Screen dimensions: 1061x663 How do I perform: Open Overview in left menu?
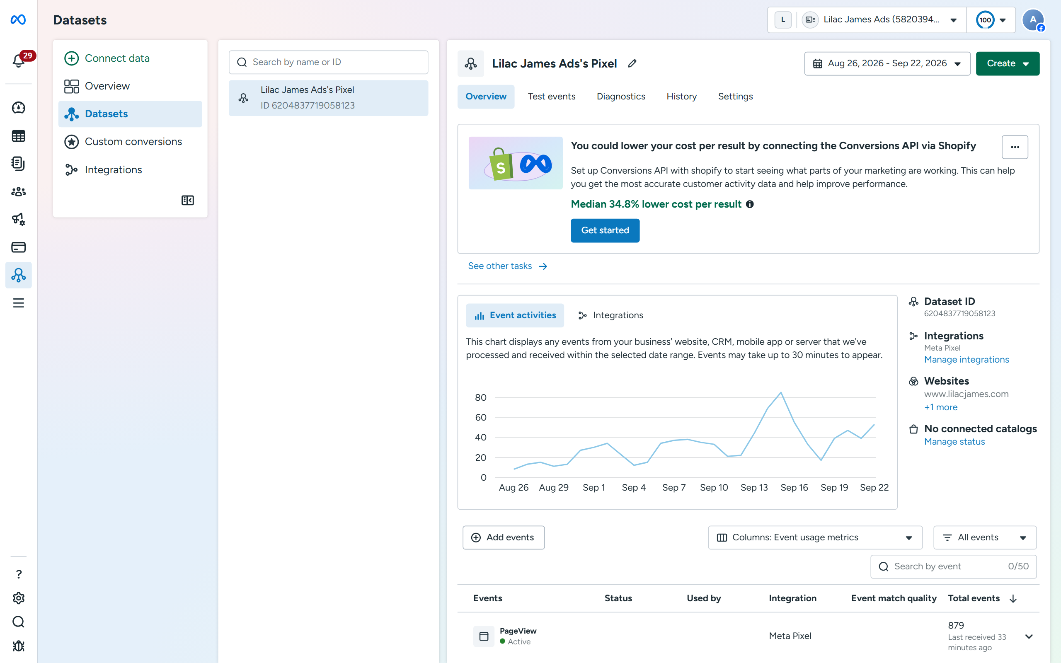pos(130,86)
